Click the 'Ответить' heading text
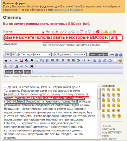The image size is (127, 141). [x=12, y=18]
